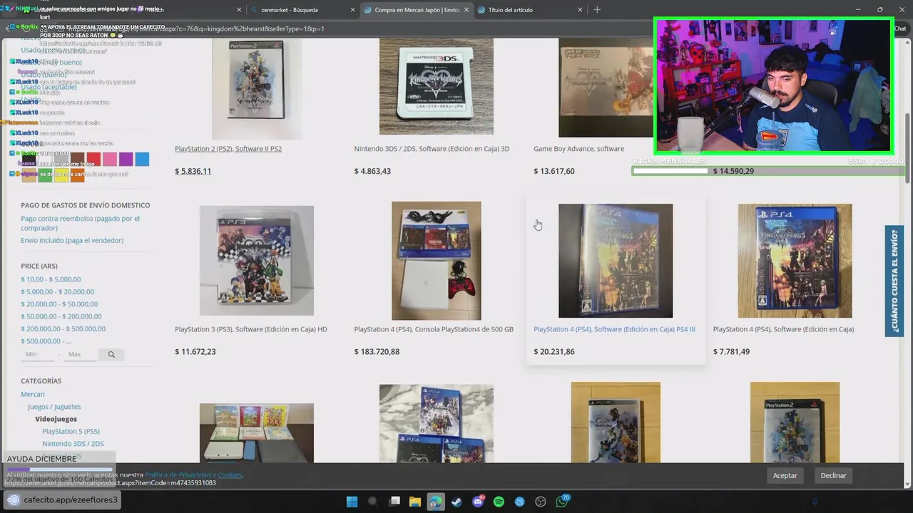This screenshot has width=913, height=513.
Task: Open the $20.231,86 PS4 game image
Action: pos(616,261)
